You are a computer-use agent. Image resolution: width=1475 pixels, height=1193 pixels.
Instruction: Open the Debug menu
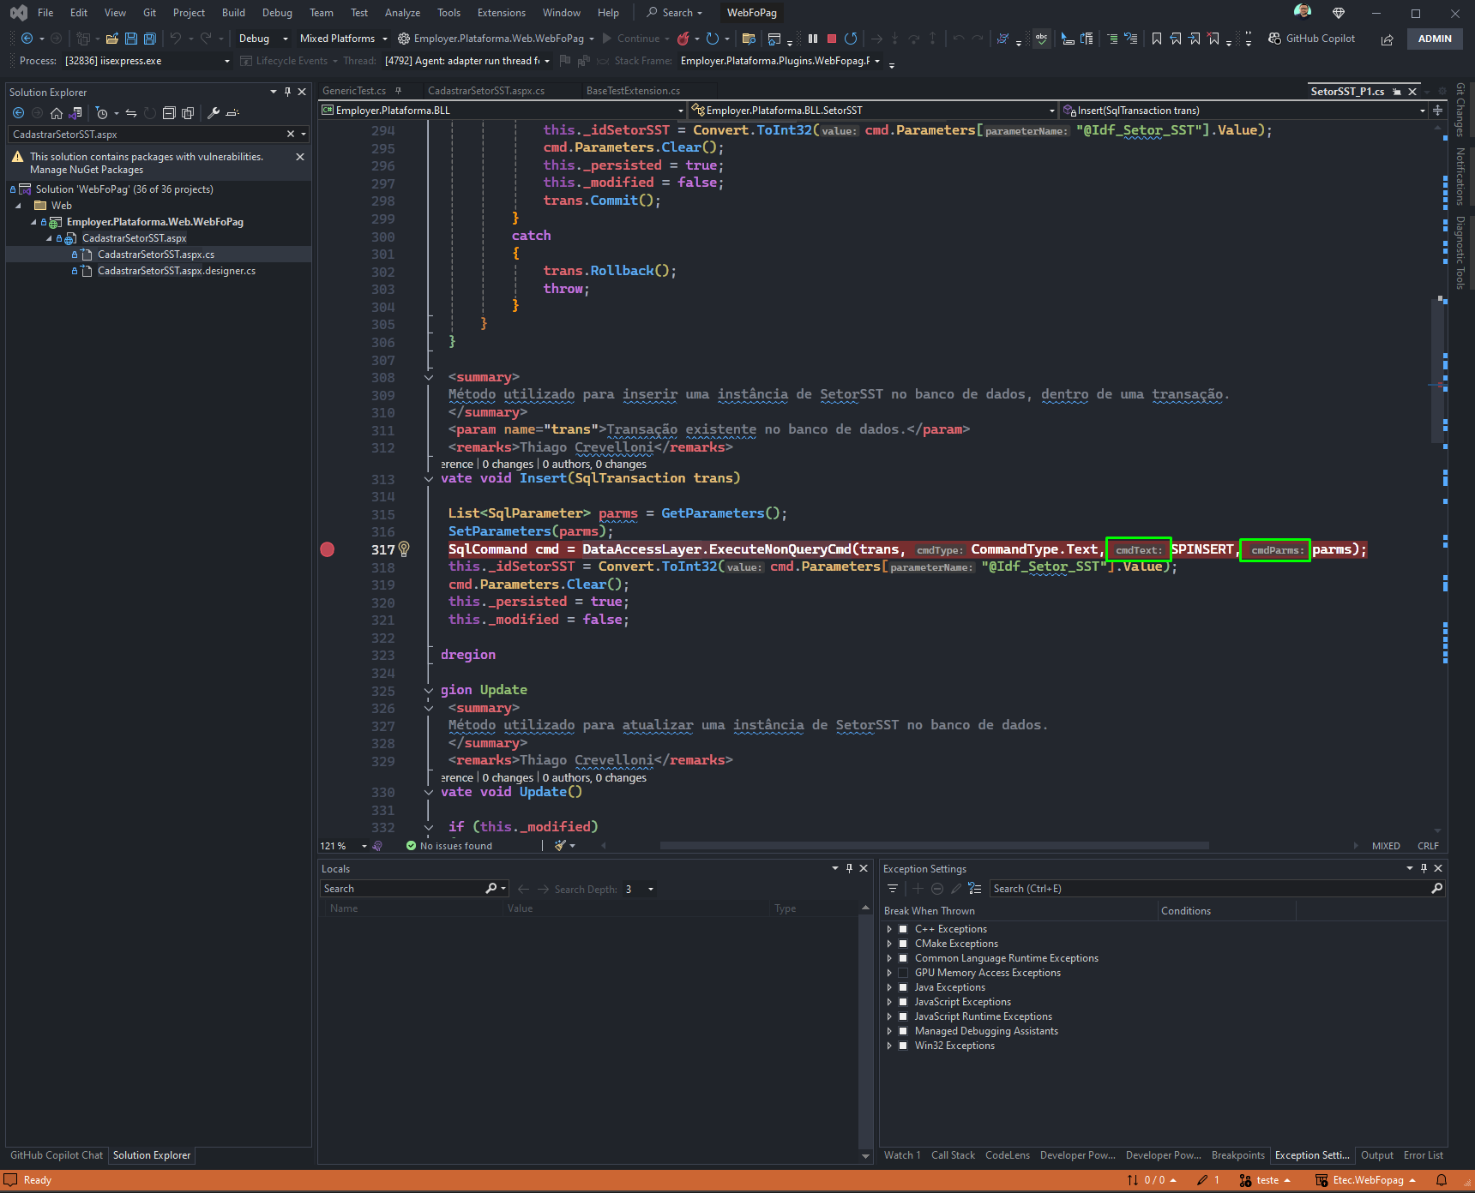click(277, 13)
